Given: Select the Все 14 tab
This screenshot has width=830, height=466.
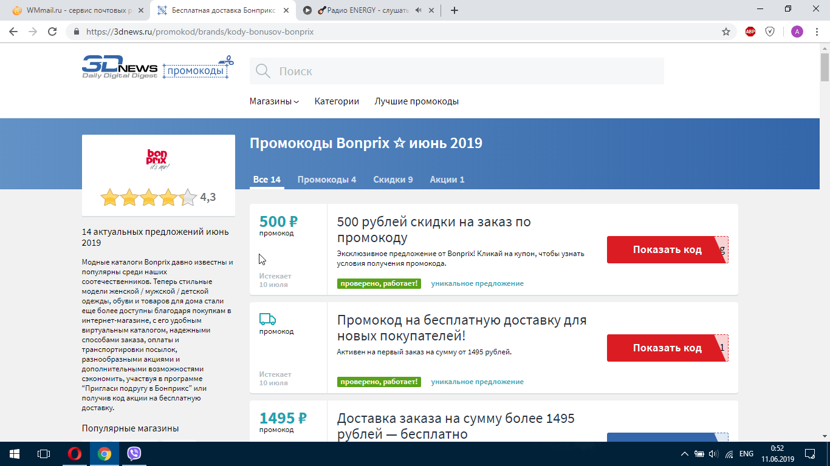Looking at the screenshot, I should [267, 180].
